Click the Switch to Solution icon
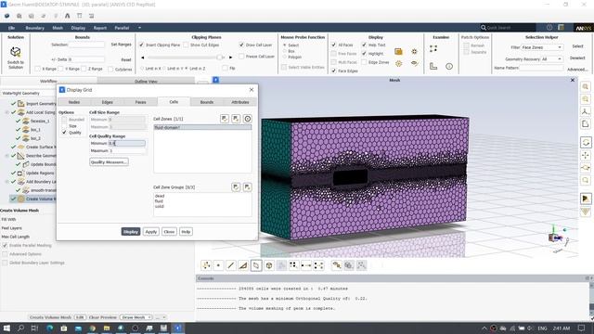The width and height of the screenshot is (594, 334). pyautogui.click(x=16, y=52)
